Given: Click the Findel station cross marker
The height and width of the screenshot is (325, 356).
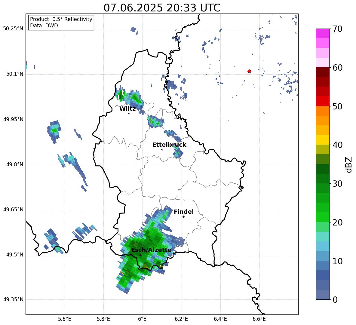Looking at the screenshot, I should [x=183, y=217].
